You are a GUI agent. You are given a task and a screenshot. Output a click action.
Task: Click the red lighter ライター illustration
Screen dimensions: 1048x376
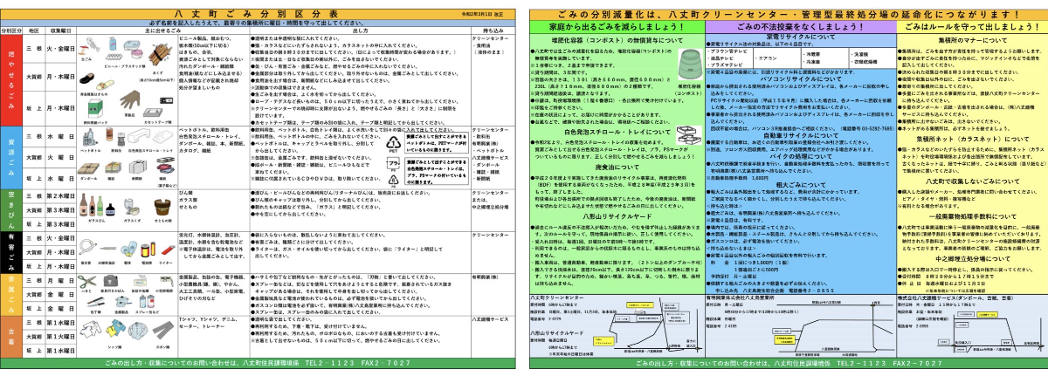(166, 251)
